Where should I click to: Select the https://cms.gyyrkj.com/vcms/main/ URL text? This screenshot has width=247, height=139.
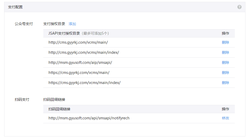point(79,73)
